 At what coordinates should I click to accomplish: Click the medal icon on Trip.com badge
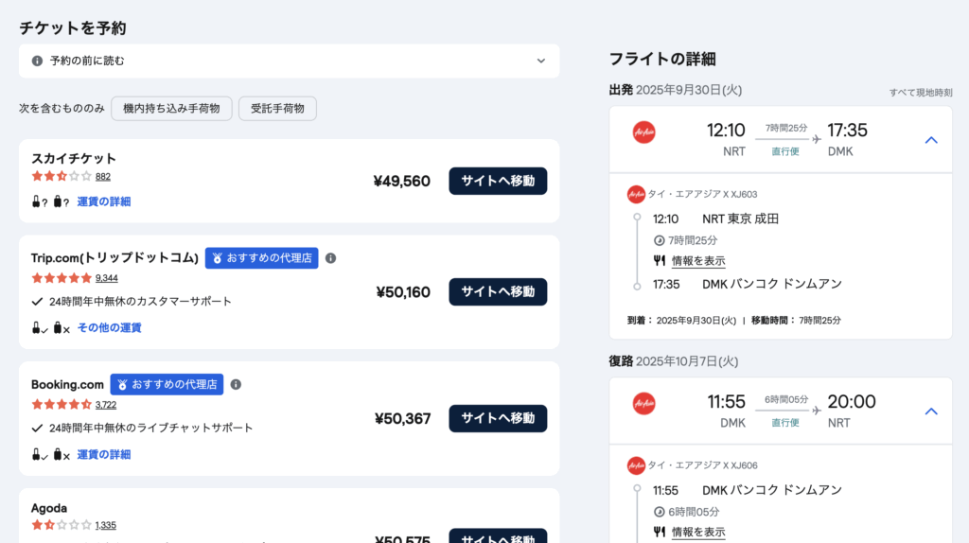[x=217, y=258]
